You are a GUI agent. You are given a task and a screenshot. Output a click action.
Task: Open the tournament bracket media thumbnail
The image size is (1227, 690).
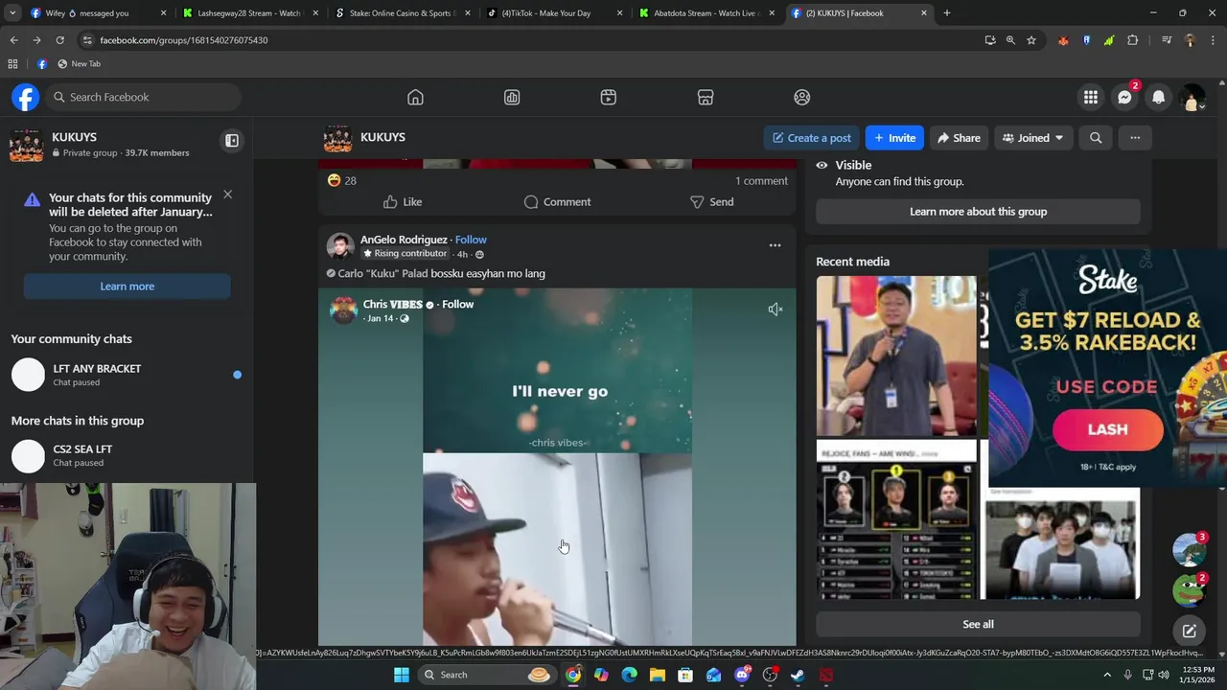coord(896,519)
